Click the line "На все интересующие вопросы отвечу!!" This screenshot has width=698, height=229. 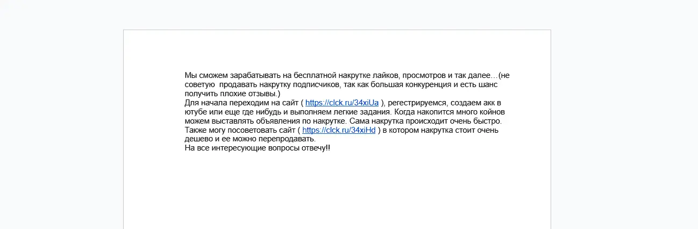coord(258,148)
